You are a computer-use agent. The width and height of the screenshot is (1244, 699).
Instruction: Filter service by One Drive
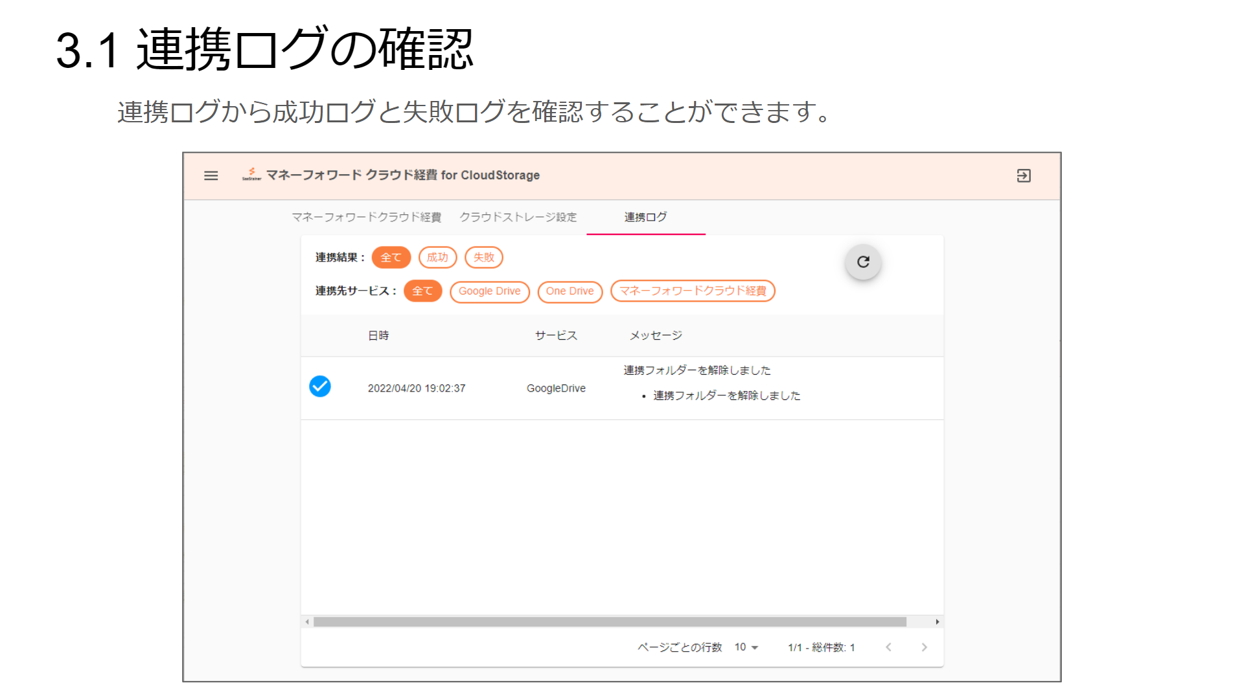click(570, 291)
